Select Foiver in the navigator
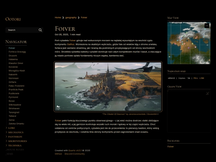 point(12,48)
